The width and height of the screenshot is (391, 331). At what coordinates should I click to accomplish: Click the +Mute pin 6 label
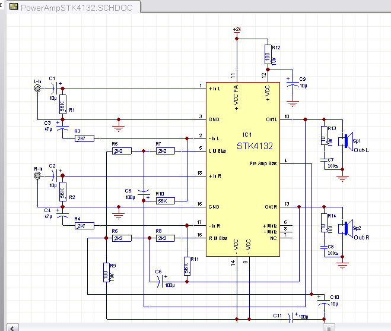pos(269,226)
